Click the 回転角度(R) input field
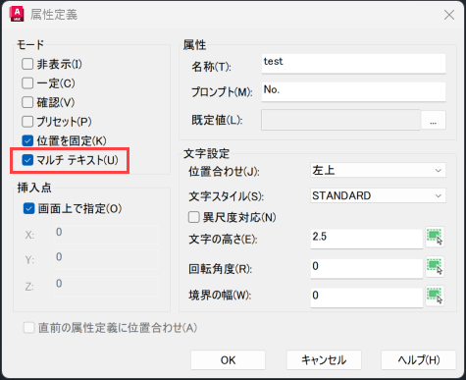 [x=367, y=268]
